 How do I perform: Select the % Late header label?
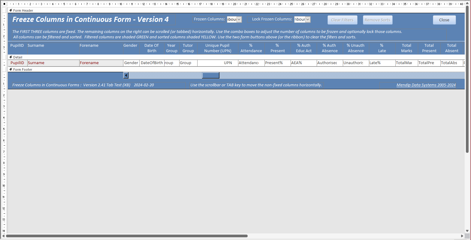click(x=382, y=48)
